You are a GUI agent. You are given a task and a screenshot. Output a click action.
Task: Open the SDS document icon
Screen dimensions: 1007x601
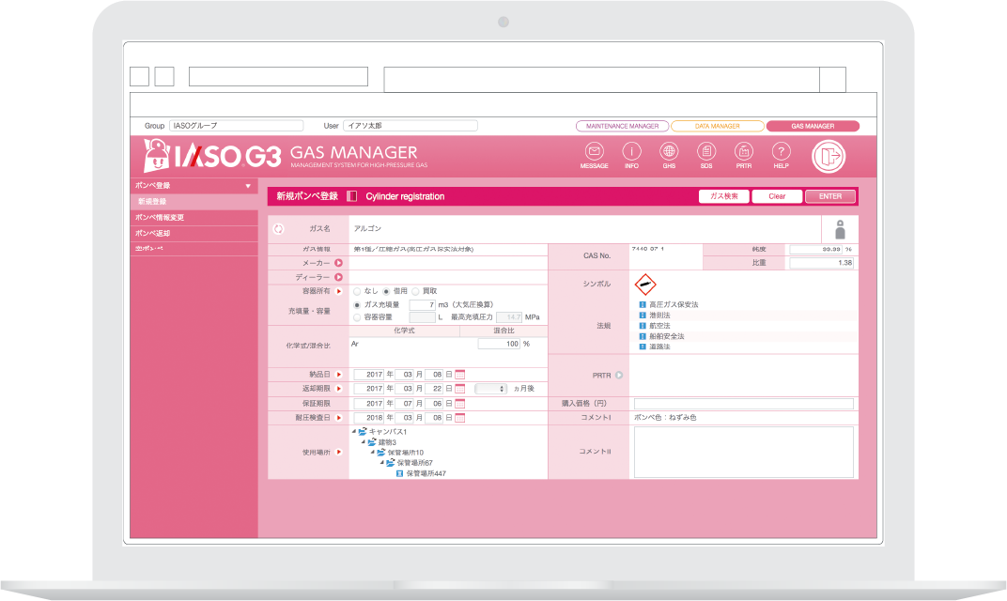tap(705, 152)
